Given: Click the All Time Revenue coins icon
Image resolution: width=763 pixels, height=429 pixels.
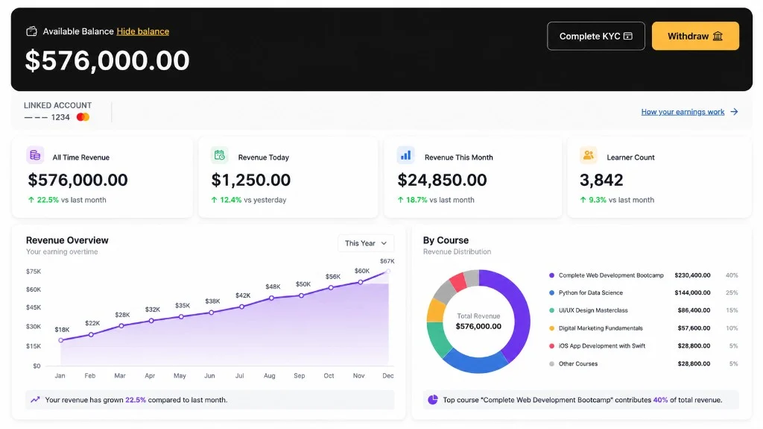Looking at the screenshot, I should pos(35,155).
